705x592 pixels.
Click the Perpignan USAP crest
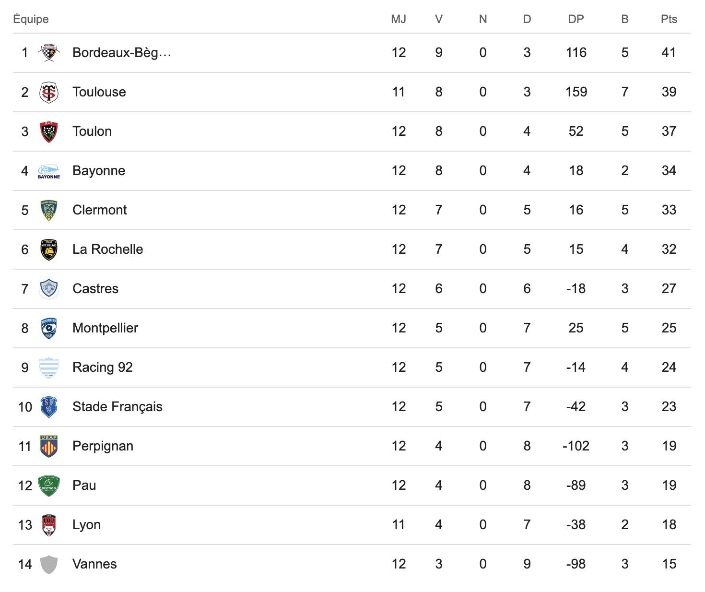pyautogui.click(x=49, y=446)
